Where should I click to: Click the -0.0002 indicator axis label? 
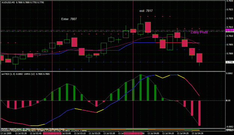[230, 127]
